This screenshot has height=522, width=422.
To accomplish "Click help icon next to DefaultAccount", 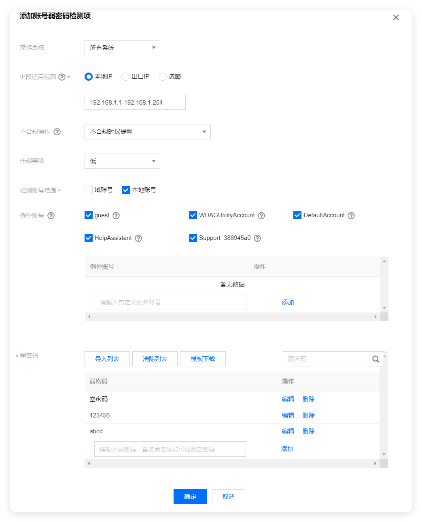I will (x=351, y=216).
